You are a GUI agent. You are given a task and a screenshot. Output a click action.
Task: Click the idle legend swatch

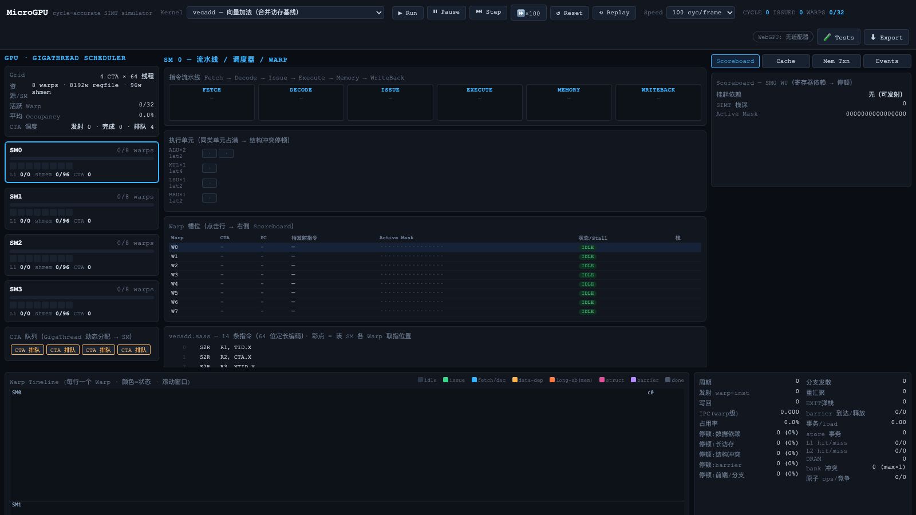pyautogui.click(x=420, y=380)
